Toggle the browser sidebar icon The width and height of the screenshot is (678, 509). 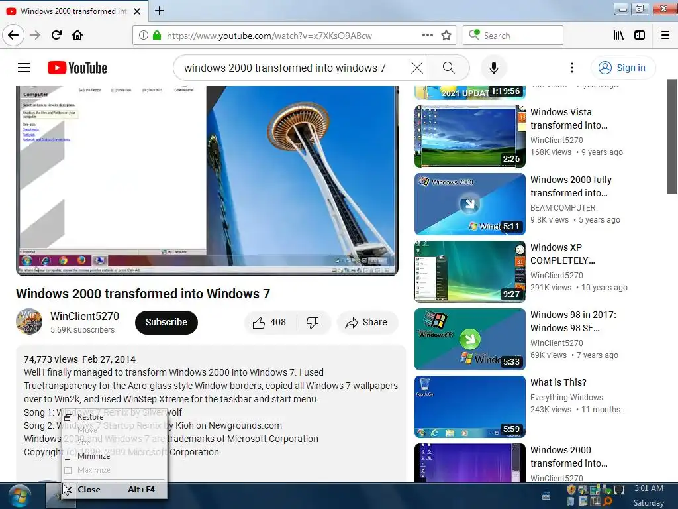point(640,36)
